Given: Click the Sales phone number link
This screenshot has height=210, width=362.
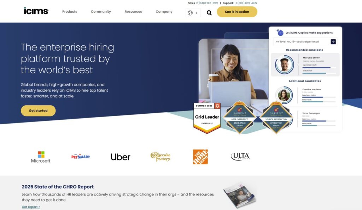Looking at the screenshot, I should click(206, 3).
